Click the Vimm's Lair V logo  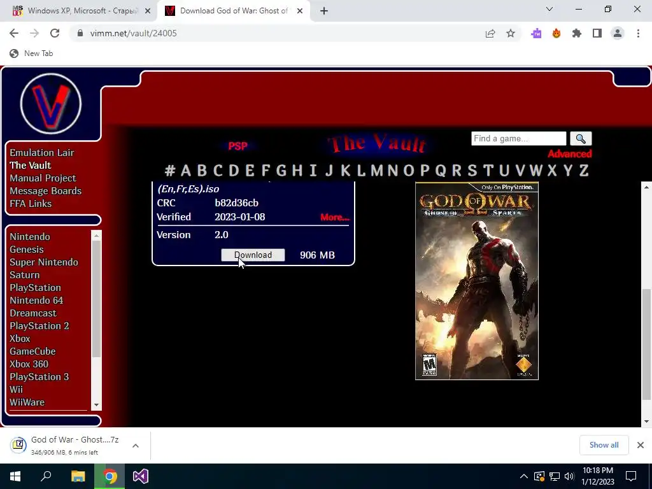coord(51,104)
